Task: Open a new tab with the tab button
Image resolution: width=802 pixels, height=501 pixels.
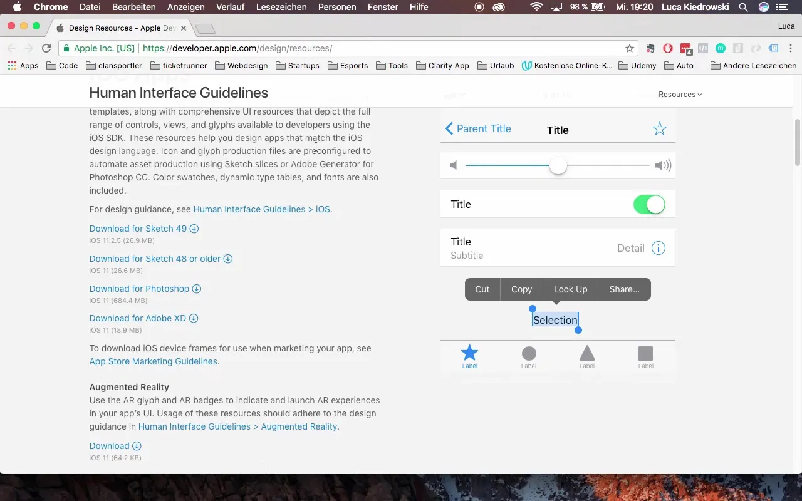Action: (205, 29)
